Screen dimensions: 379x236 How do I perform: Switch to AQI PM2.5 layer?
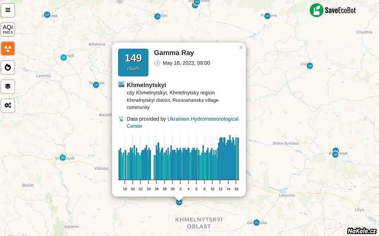pyautogui.click(x=8, y=29)
